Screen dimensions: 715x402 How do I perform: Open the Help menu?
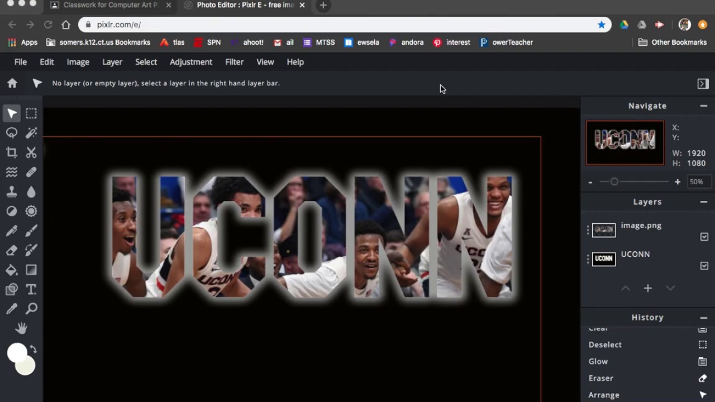click(295, 62)
